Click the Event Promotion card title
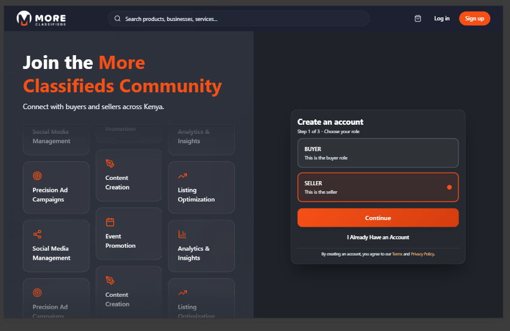 (x=120, y=241)
